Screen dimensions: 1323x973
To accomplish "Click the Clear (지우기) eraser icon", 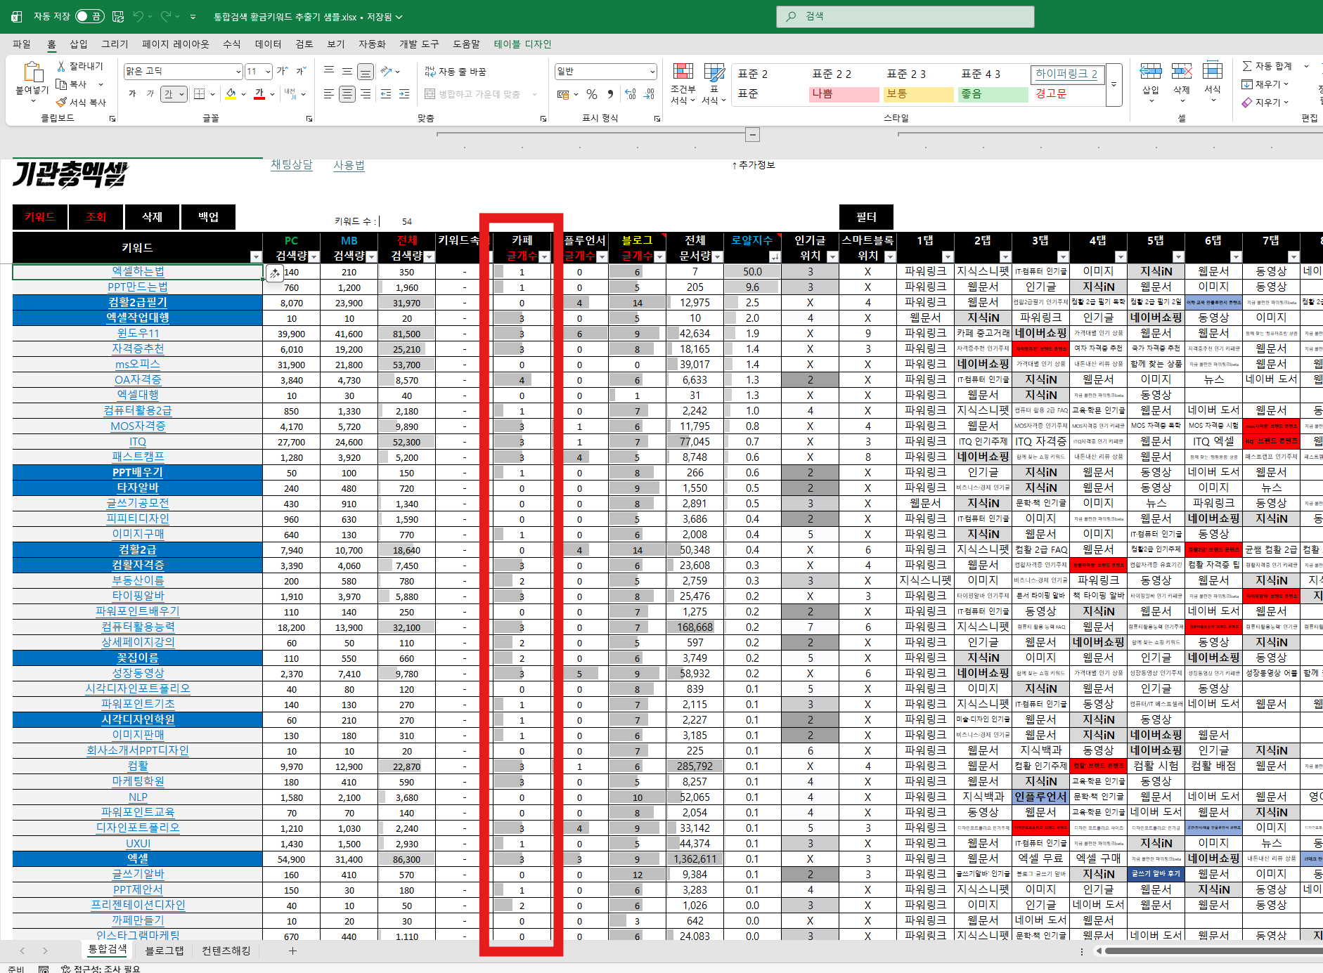I will [1247, 103].
